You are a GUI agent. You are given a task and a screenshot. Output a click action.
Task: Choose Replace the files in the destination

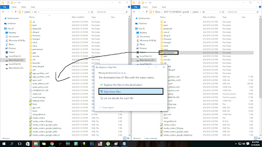point(123,85)
